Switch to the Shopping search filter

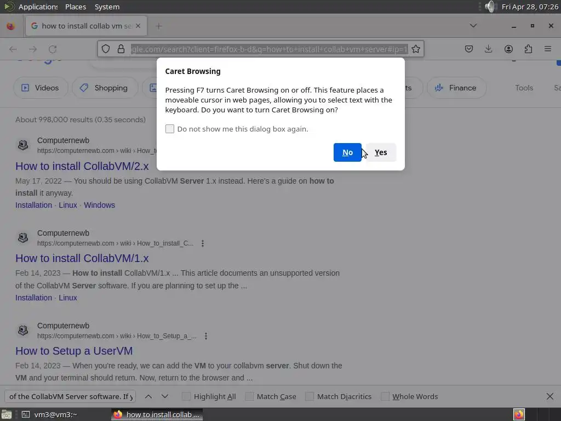105,88
